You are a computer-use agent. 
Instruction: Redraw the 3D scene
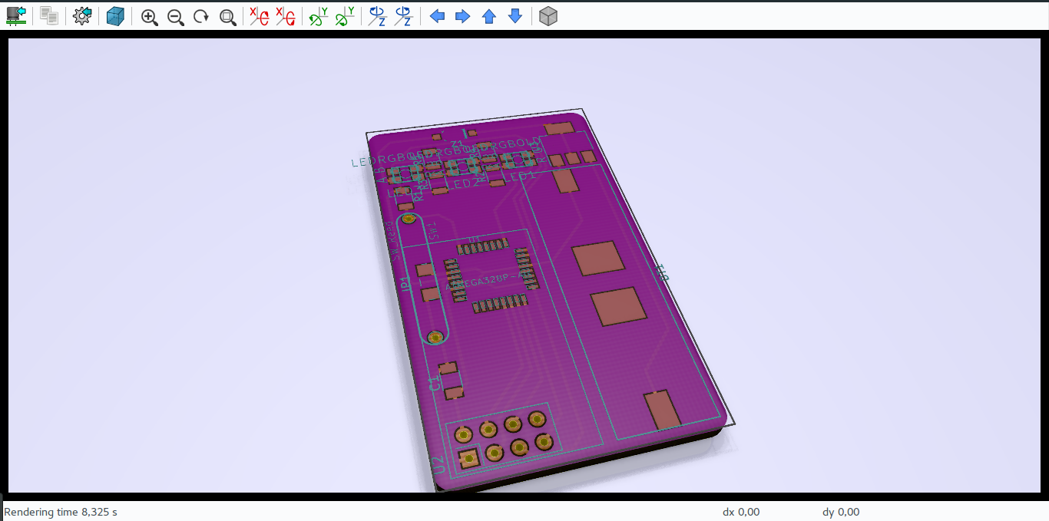coord(200,15)
